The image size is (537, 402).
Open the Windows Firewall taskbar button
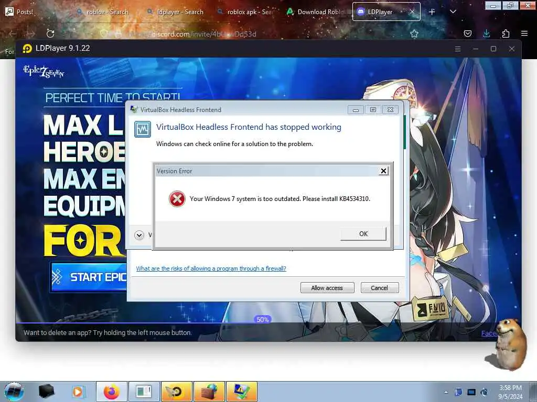click(209, 392)
